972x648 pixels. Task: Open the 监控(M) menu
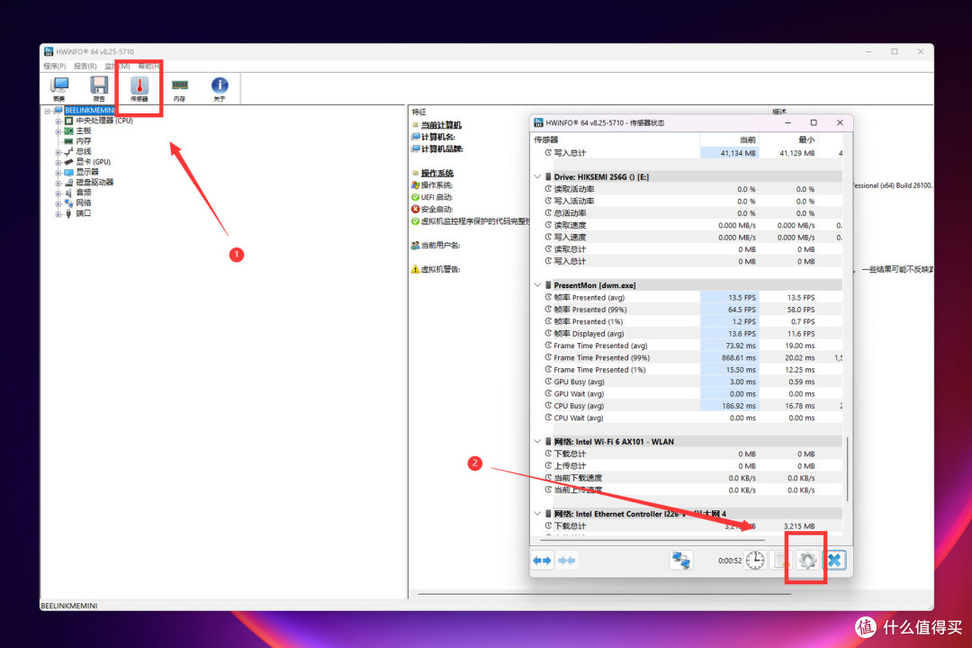(117, 66)
